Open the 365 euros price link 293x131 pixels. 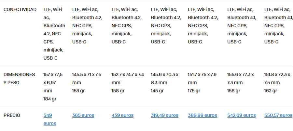click(83, 115)
